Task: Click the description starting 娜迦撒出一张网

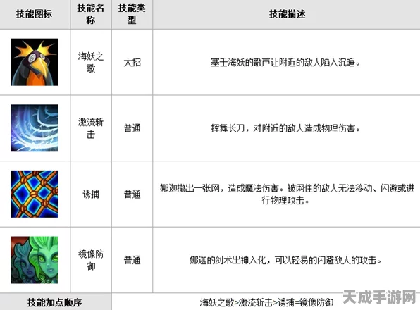Action: (x=287, y=194)
